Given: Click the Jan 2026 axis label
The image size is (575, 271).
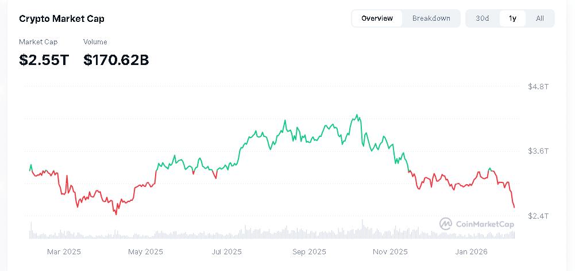Looking at the screenshot, I should click(471, 252).
